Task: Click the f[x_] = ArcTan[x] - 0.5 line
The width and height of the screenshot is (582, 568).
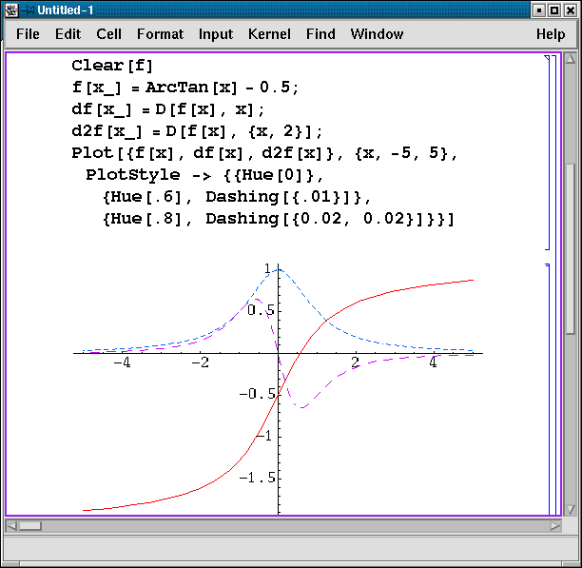Action: click(184, 88)
